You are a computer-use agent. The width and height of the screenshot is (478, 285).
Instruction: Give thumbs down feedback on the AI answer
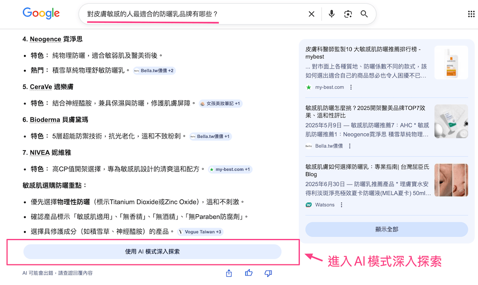pyautogui.click(x=268, y=273)
